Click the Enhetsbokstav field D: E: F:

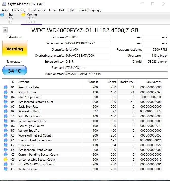pyautogui.click(x=87, y=62)
